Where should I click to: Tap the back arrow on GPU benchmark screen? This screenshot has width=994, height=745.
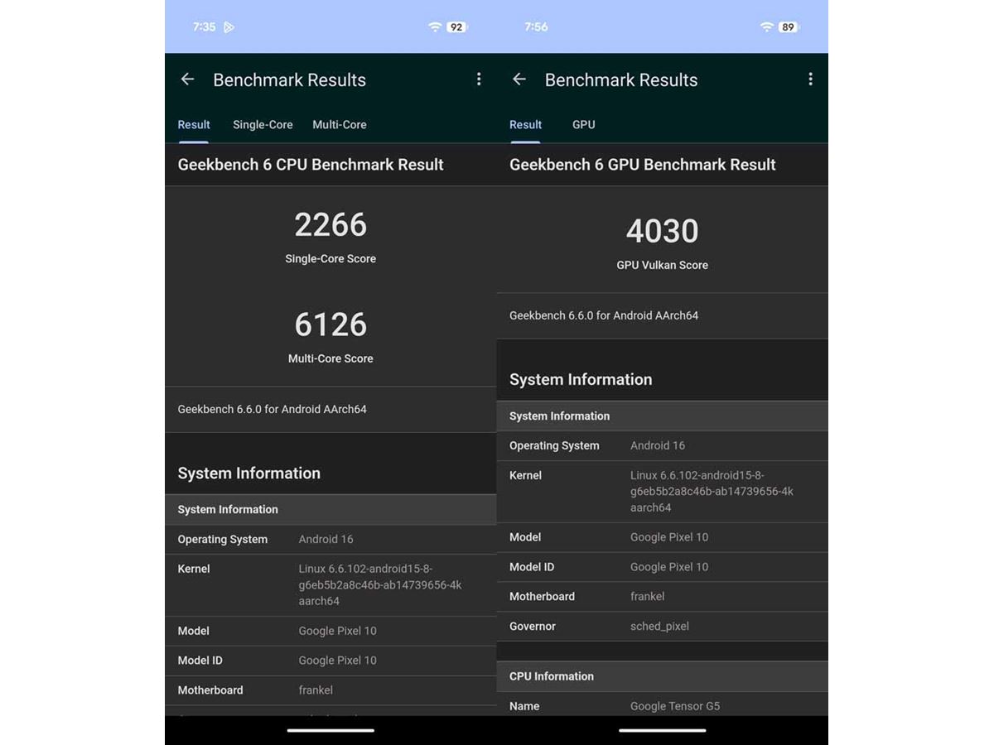[x=519, y=79]
